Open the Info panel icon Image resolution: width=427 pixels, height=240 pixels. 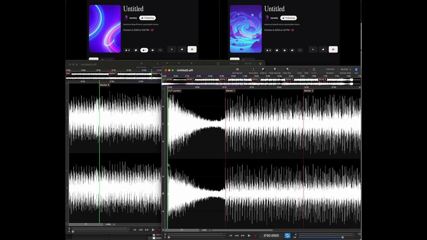click(356, 69)
